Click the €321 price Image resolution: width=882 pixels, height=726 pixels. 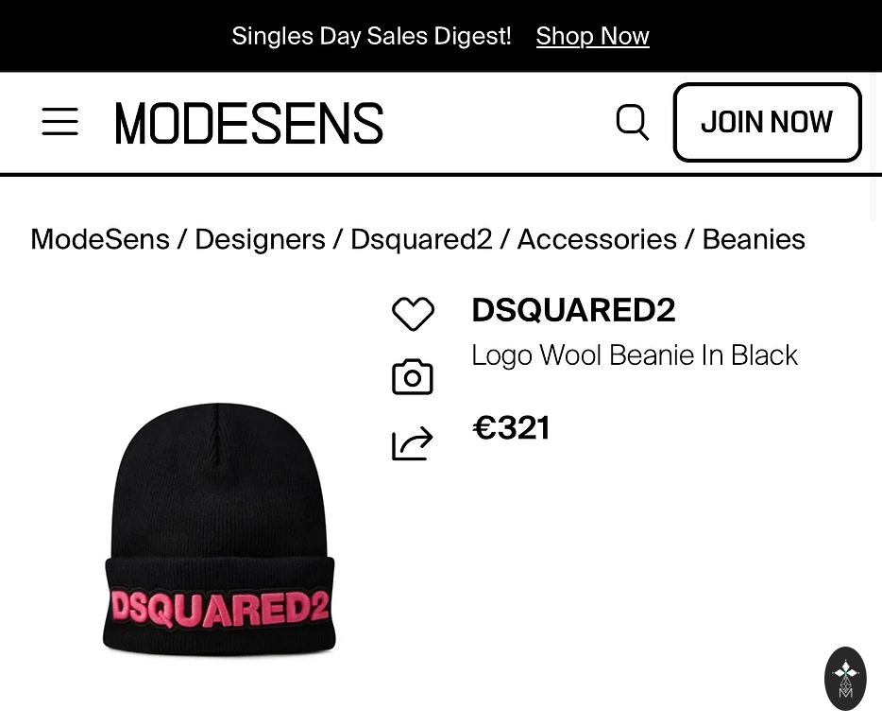tap(511, 428)
